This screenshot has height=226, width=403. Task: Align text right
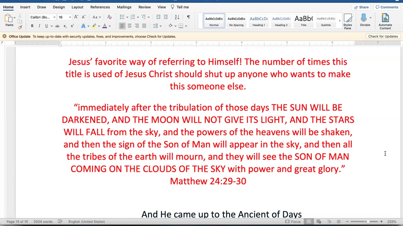point(137,26)
